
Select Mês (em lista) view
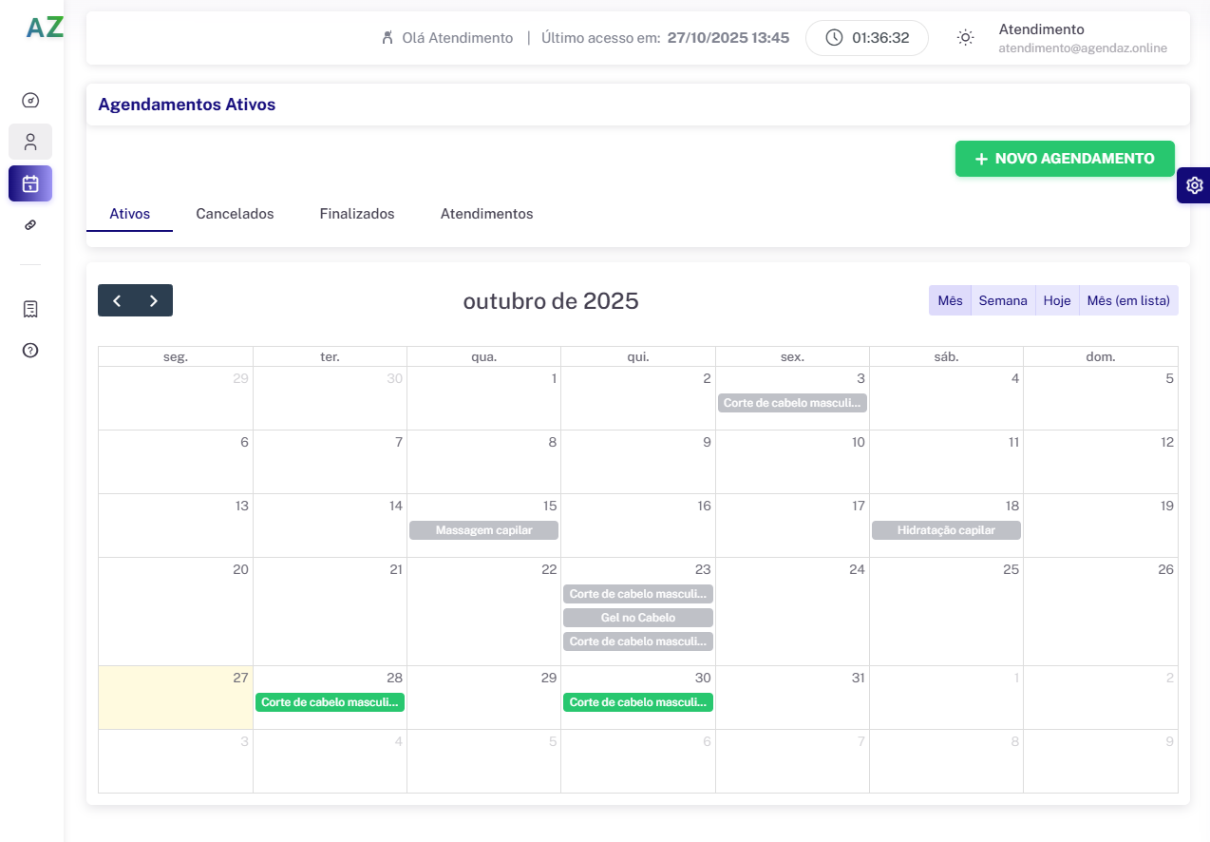pos(1128,300)
